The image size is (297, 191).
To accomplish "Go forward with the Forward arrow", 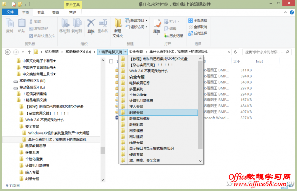I will pyautogui.click(x=16, y=52).
